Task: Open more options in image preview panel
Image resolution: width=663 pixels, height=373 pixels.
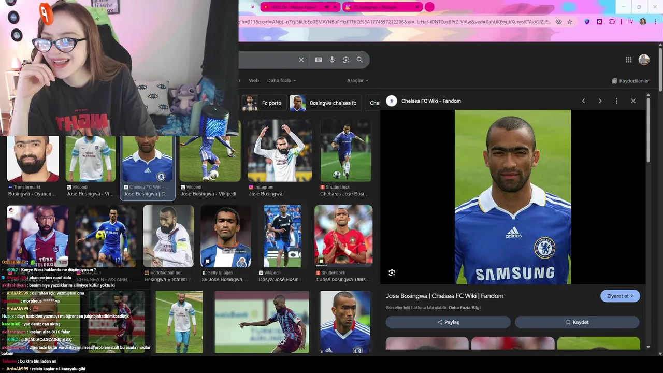Action: coord(616,101)
